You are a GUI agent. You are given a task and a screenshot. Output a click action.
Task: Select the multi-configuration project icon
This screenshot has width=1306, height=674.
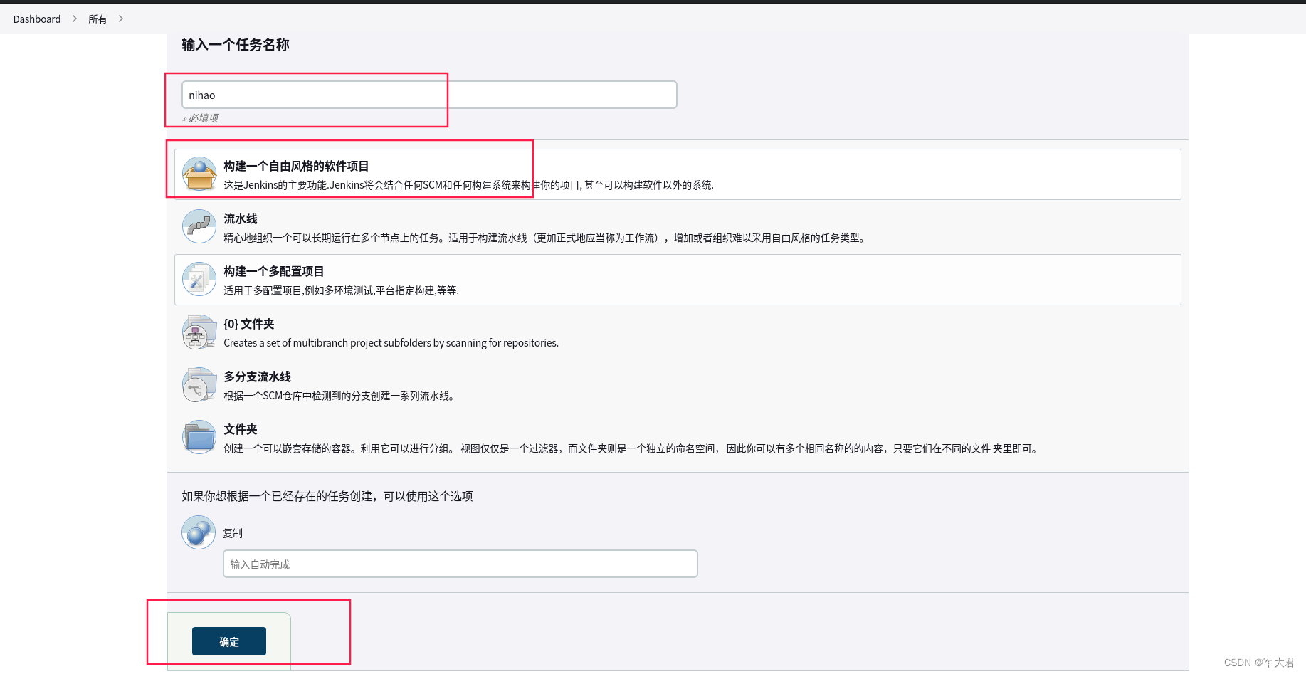[199, 279]
